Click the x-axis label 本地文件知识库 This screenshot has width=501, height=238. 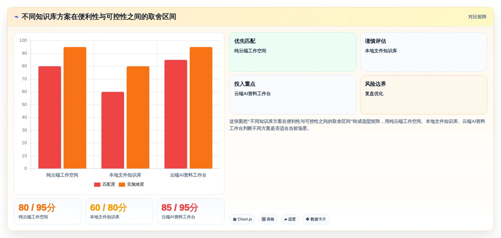[125, 175]
